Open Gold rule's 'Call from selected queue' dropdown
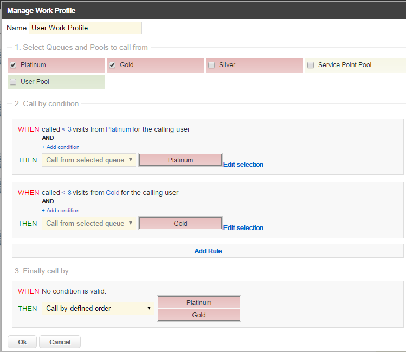This screenshot has width=406, height=352. (x=89, y=223)
